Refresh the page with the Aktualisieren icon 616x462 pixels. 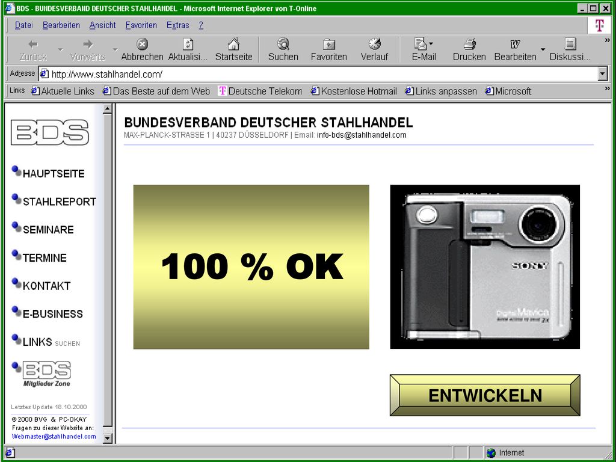[188, 44]
